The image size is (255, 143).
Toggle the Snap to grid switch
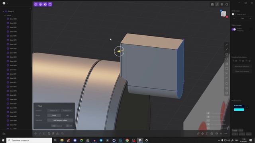click(234, 14)
